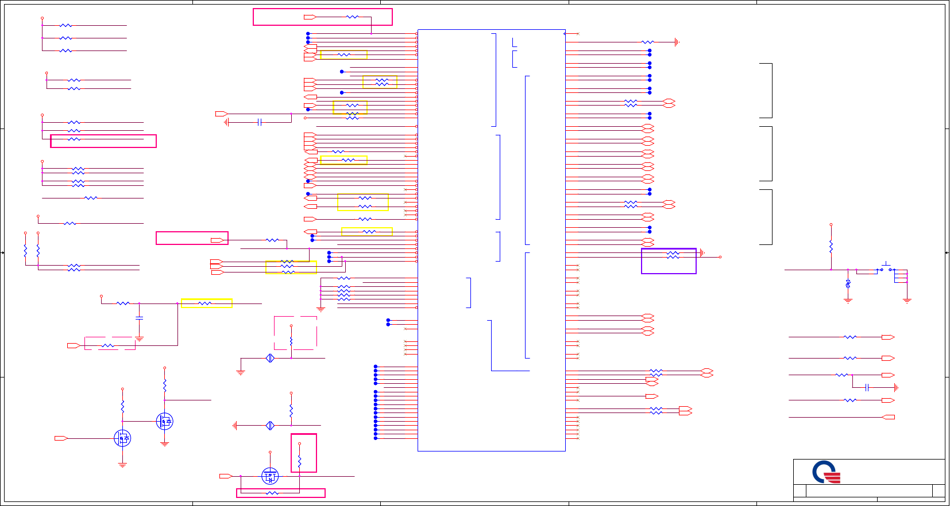Click the Quanta logo in the title block

[x=827, y=472]
